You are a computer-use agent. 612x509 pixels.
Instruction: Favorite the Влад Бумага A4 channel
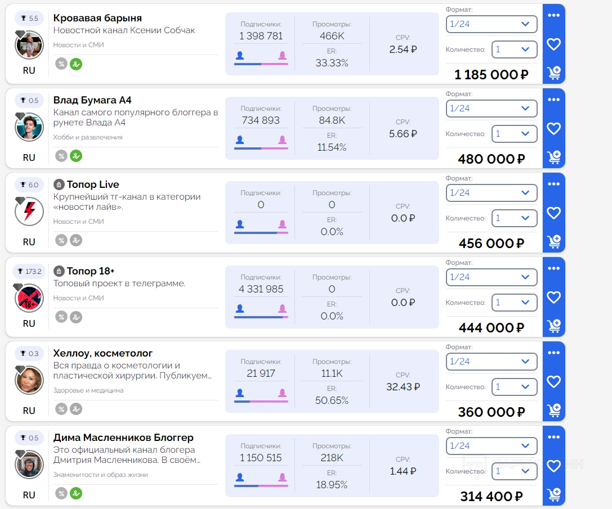[553, 129]
